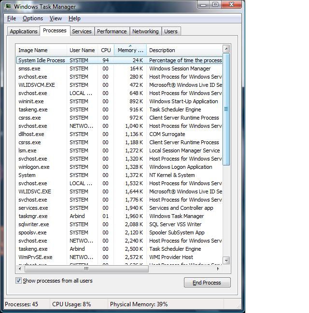Sort by User Name column header
This screenshot has width=309, height=313.
(82, 50)
